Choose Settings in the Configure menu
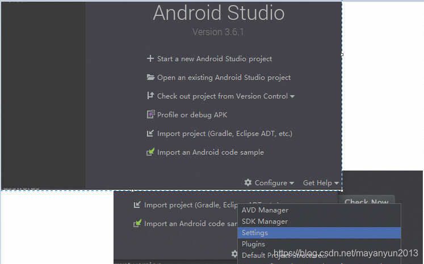 [319, 233]
